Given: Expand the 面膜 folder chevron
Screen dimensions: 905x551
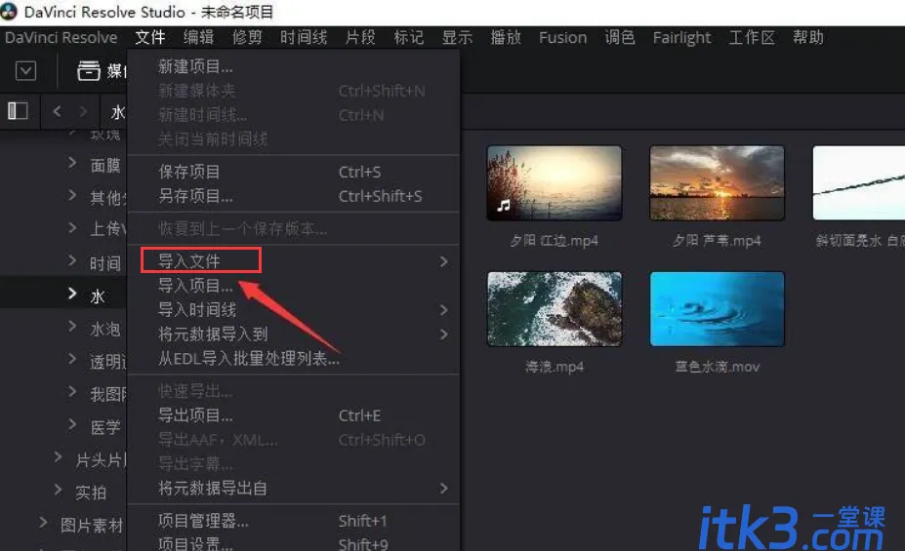Looking at the screenshot, I should coord(72,163).
